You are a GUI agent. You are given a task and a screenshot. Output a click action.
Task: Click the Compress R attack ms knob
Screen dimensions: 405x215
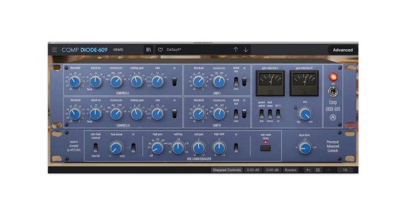click(x=95, y=114)
